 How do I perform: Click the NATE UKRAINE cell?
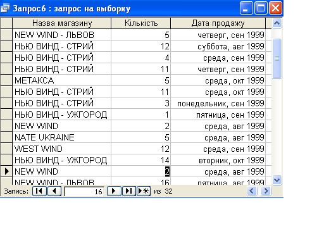(x=62, y=137)
